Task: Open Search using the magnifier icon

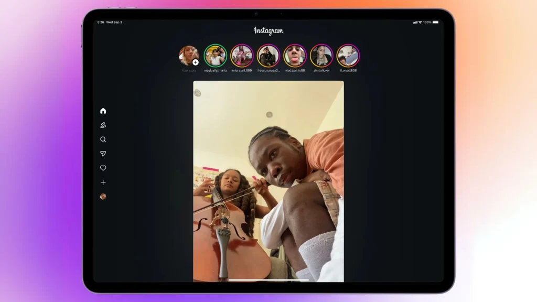Action: click(103, 139)
